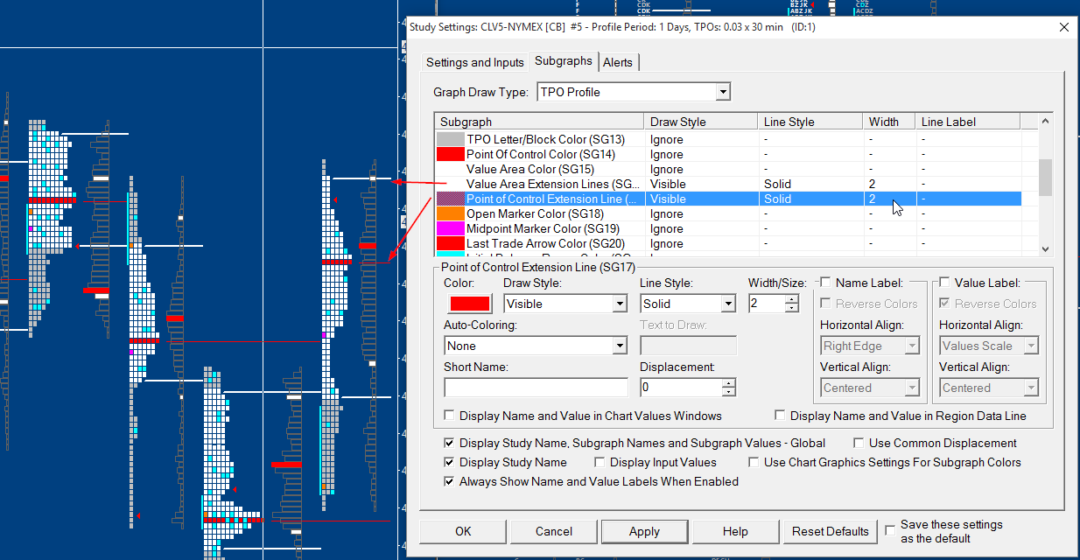The width and height of the screenshot is (1080, 560).
Task: Click the Help button
Action: 735,531
